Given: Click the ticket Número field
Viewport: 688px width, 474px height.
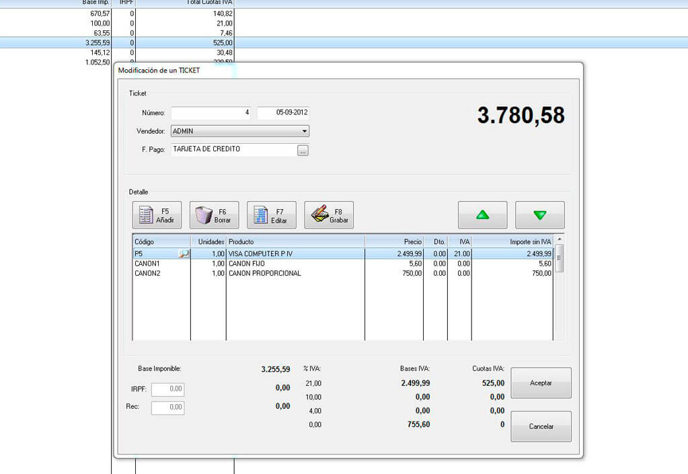Looking at the screenshot, I should [x=211, y=113].
